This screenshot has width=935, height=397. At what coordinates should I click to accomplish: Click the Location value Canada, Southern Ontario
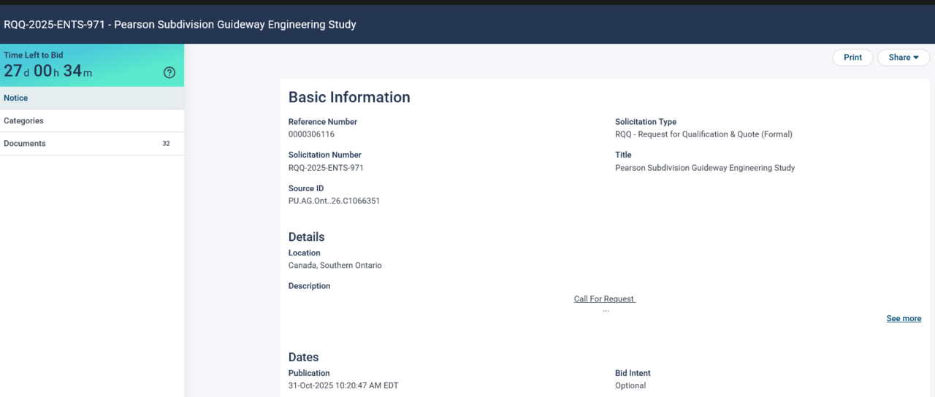point(335,266)
